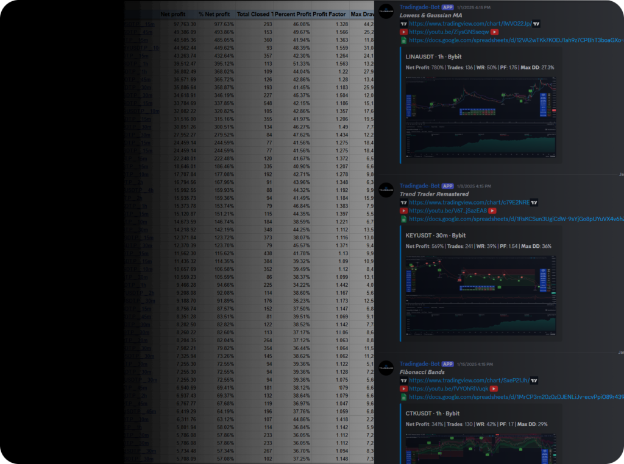The image size is (624, 464).
Task: Click TradingView icon after the SxeP21Jh chart link
Action: [534, 381]
